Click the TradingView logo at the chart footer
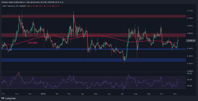The height and width of the screenshot is (101, 198). tap(9, 98)
